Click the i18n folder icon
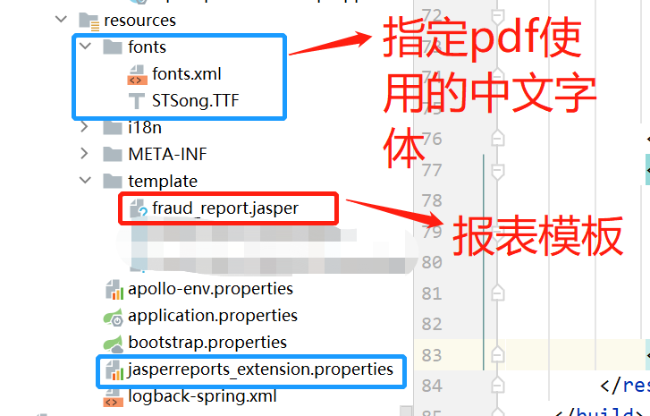650x416 pixels. (113, 127)
